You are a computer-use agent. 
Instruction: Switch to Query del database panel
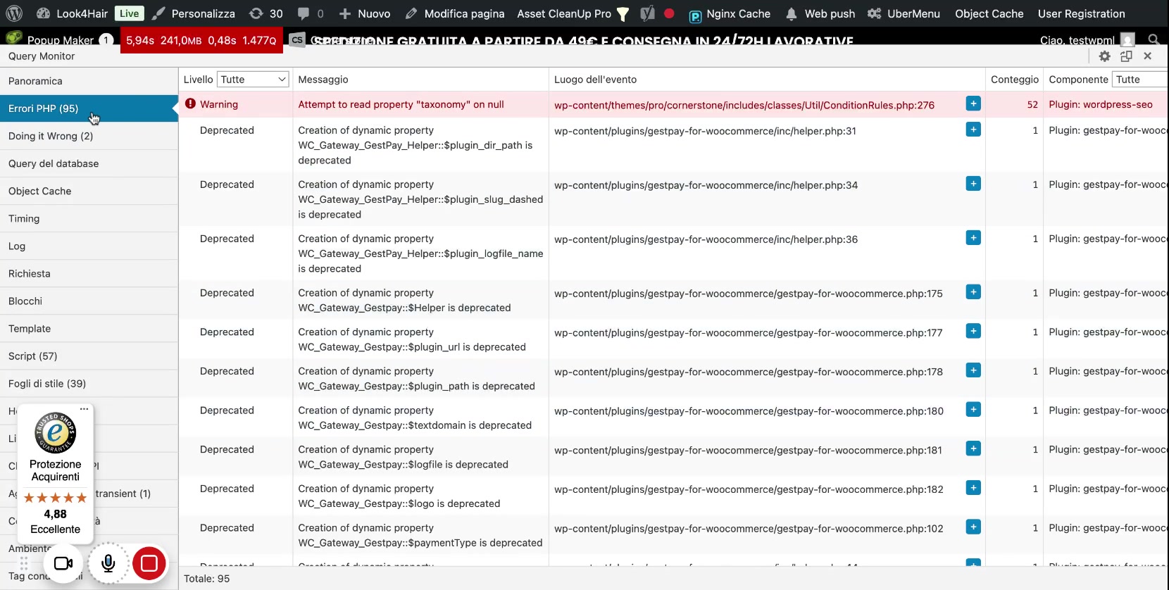pos(54,163)
